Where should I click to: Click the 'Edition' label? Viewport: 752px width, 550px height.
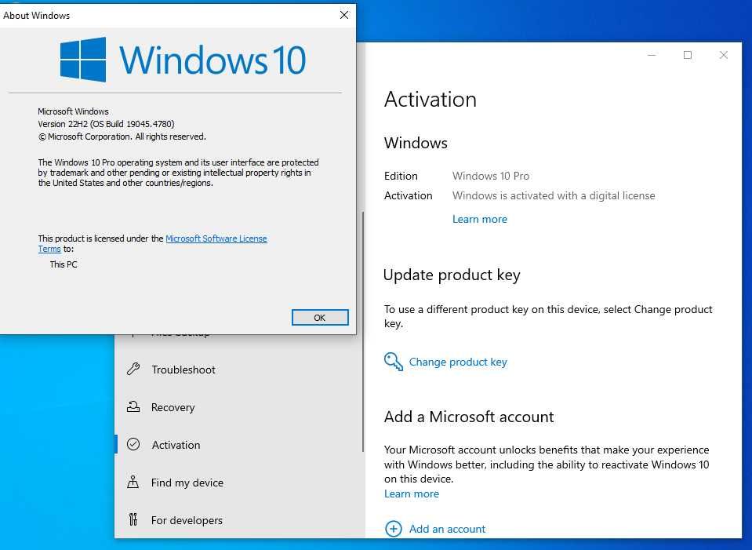tap(401, 176)
